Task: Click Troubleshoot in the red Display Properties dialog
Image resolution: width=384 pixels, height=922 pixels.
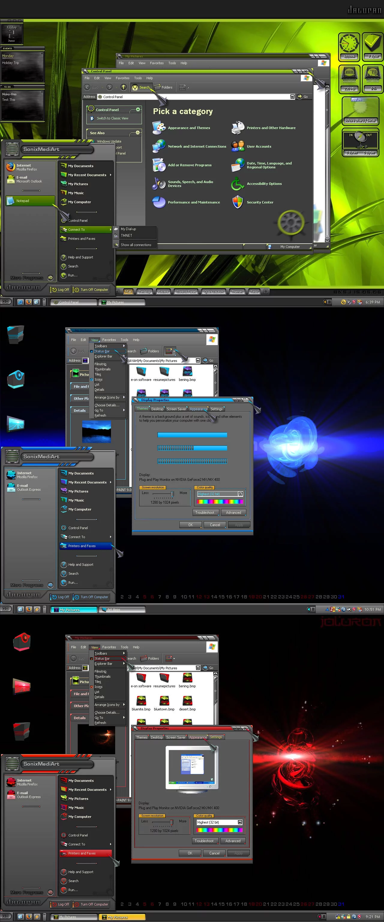Action: [205, 841]
